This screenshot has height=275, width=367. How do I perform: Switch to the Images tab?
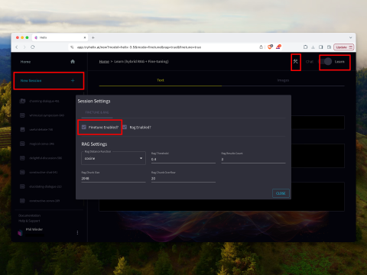click(x=283, y=80)
